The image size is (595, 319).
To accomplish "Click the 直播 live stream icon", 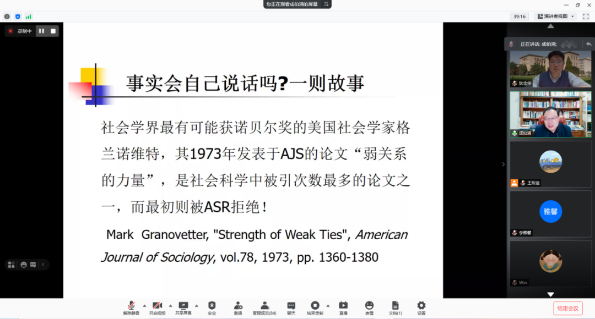I will click(x=343, y=307).
